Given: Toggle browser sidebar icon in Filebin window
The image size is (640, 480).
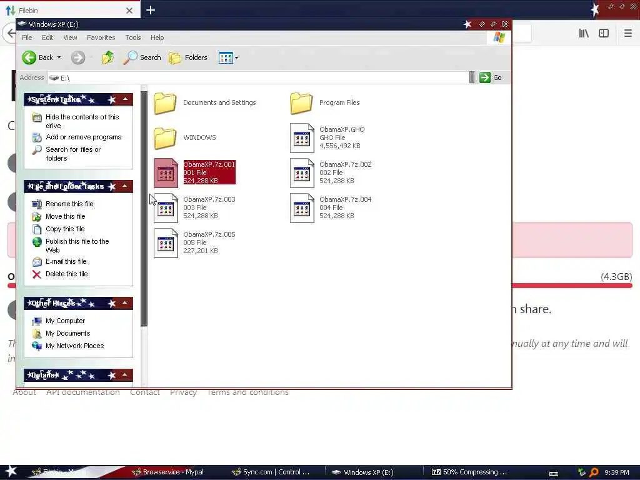Looking at the screenshot, I should tap(604, 33).
